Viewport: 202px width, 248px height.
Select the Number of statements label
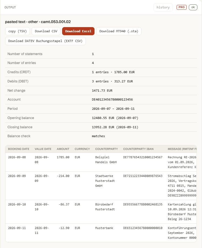coord(25,54)
